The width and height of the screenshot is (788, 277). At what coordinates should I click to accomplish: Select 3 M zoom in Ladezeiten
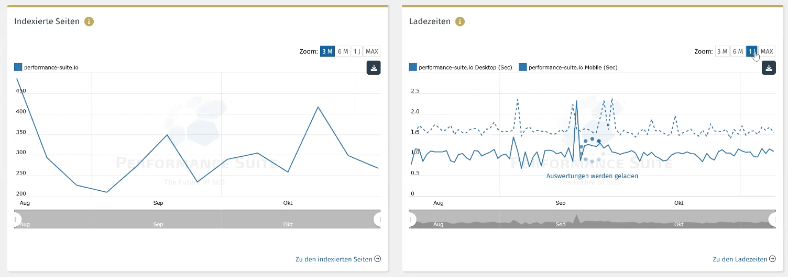coord(722,51)
